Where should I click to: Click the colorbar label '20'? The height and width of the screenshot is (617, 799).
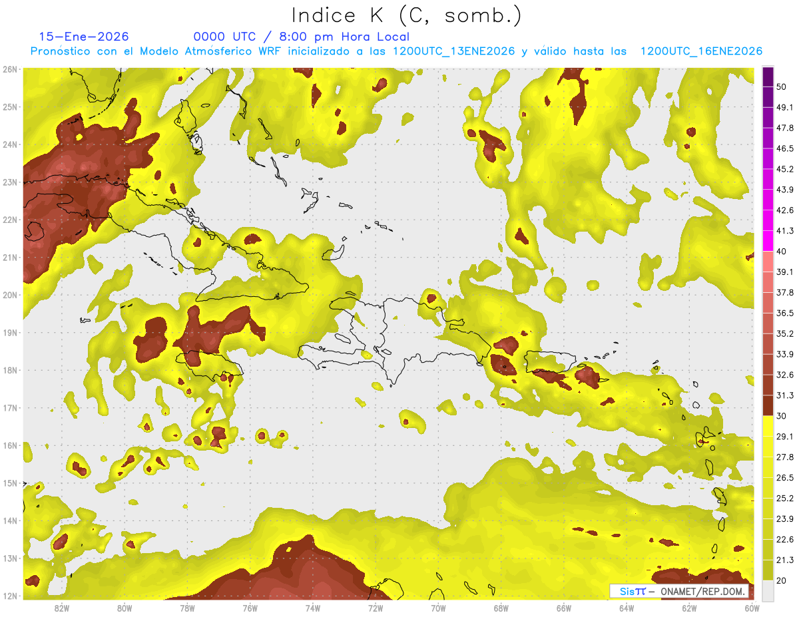[782, 580]
